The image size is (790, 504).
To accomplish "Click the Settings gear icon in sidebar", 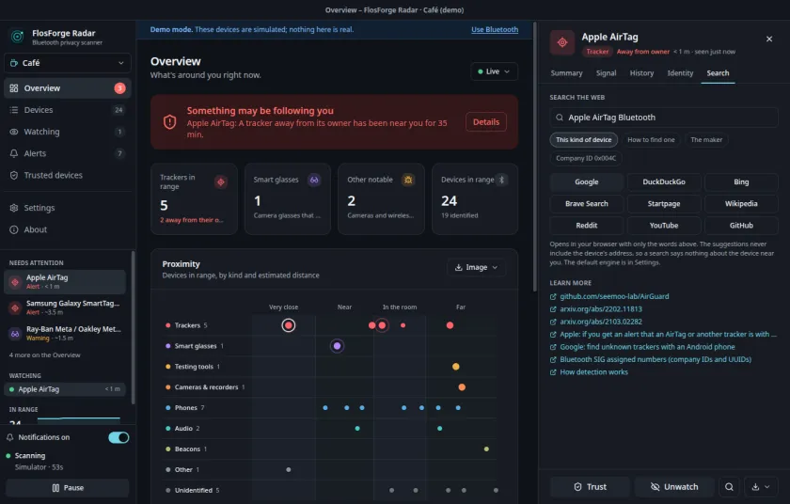I will pos(14,208).
